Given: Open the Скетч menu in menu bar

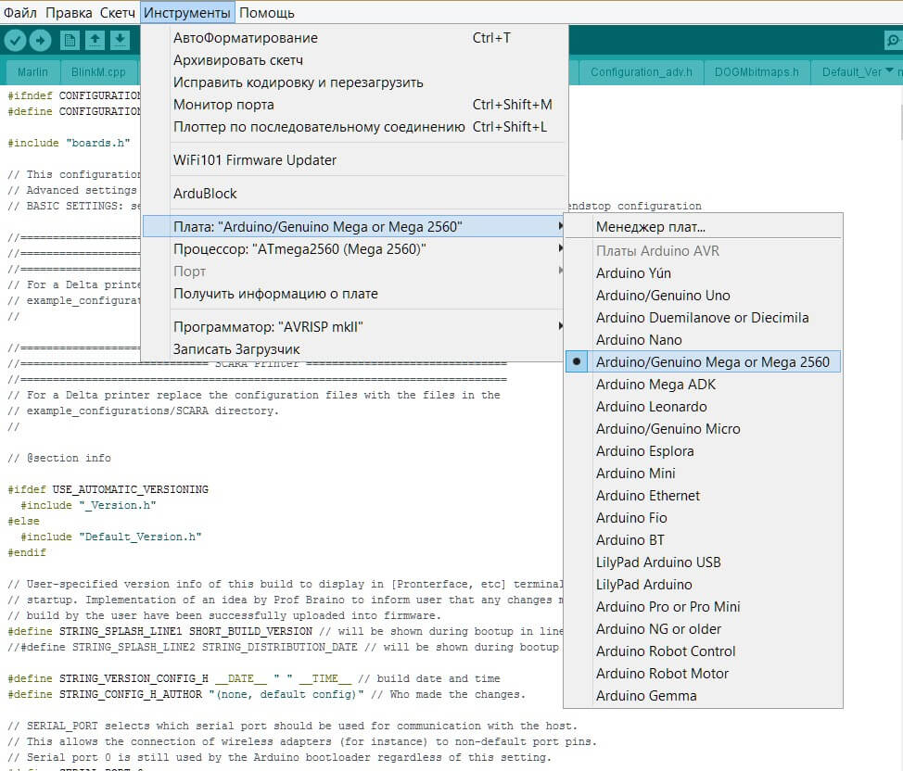Looking at the screenshot, I should tap(117, 13).
